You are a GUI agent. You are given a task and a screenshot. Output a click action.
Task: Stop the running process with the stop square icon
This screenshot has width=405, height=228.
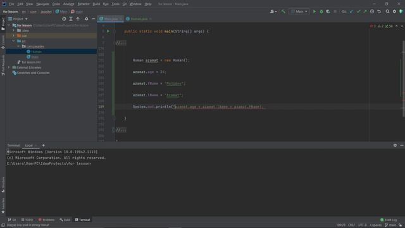coord(335,11)
